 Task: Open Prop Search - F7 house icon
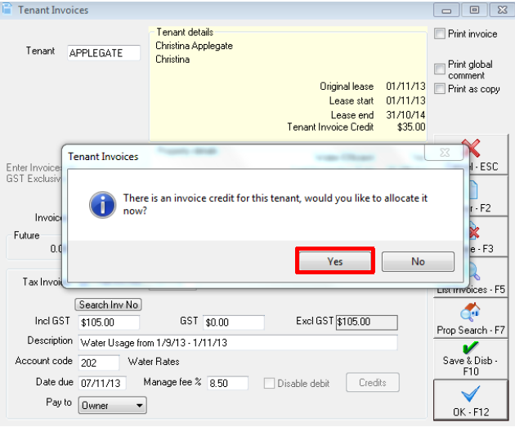coord(470,312)
